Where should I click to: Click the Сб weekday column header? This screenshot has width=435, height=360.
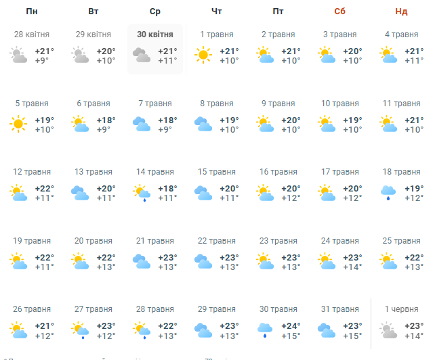(340, 12)
